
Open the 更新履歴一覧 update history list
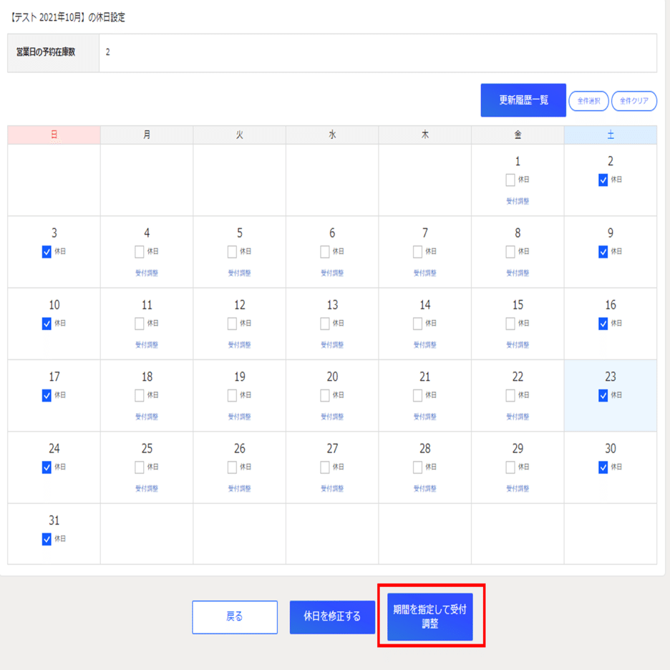(523, 100)
